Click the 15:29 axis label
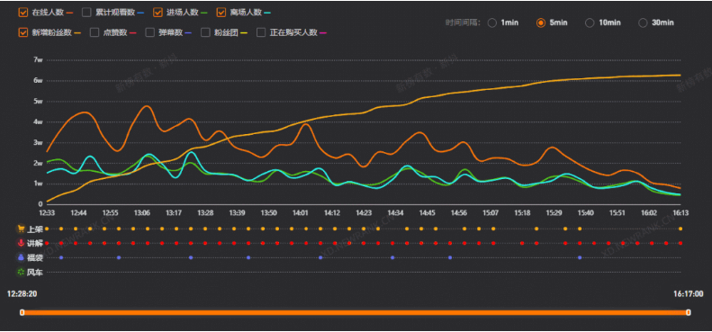 pyautogui.click(x=554, y=212)
